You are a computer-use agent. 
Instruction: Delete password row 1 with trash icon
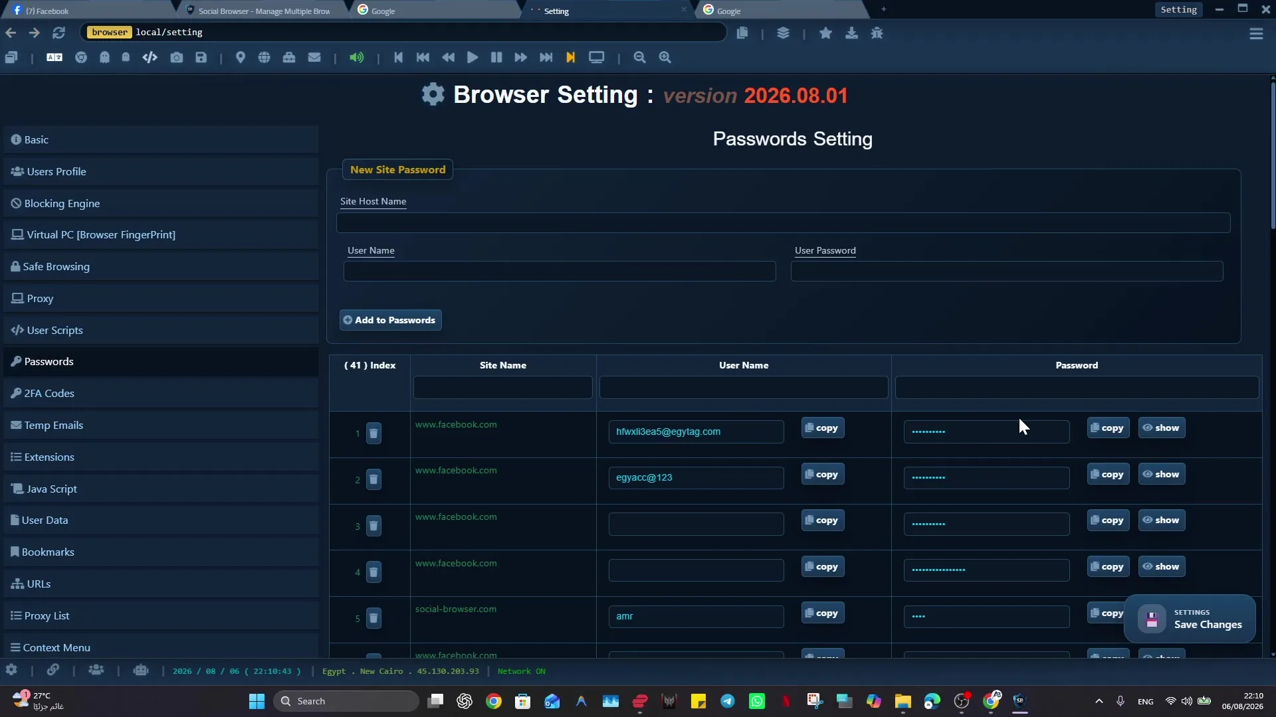[373, 434]
